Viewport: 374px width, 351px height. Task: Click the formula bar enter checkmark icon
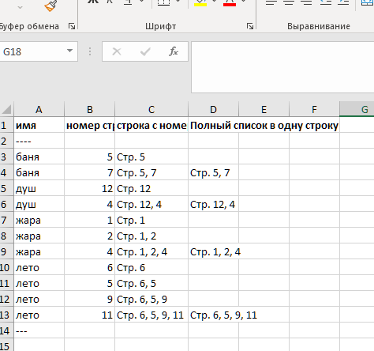145,51
